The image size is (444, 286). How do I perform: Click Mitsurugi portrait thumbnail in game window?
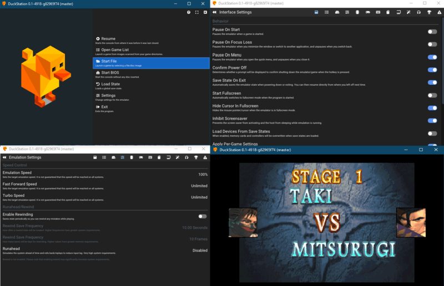point(411,222)
